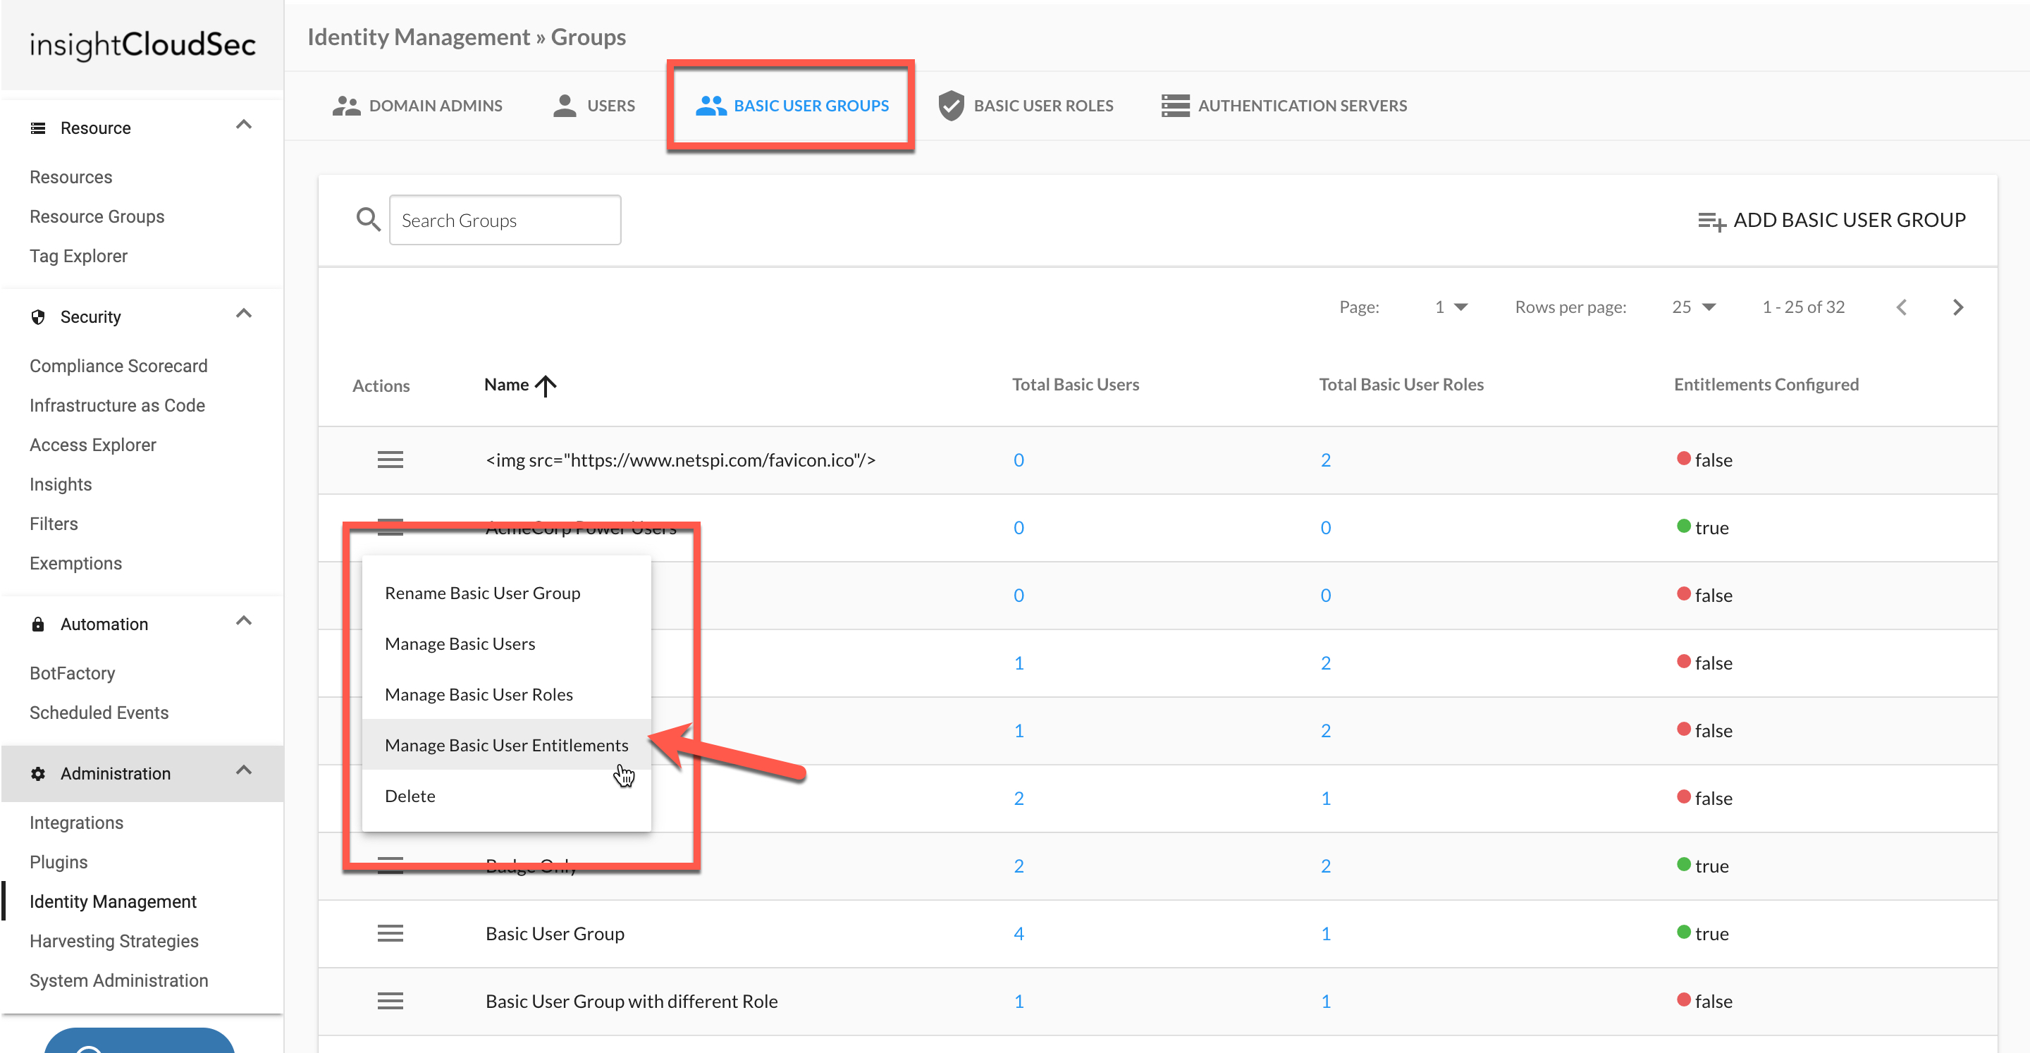This screenshot has height=1053, width=2030.
Task: Click hamburger icon for netspi favicon group
Action: 390,460
